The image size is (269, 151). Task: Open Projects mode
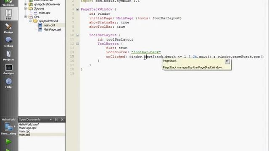coord(8,56)
